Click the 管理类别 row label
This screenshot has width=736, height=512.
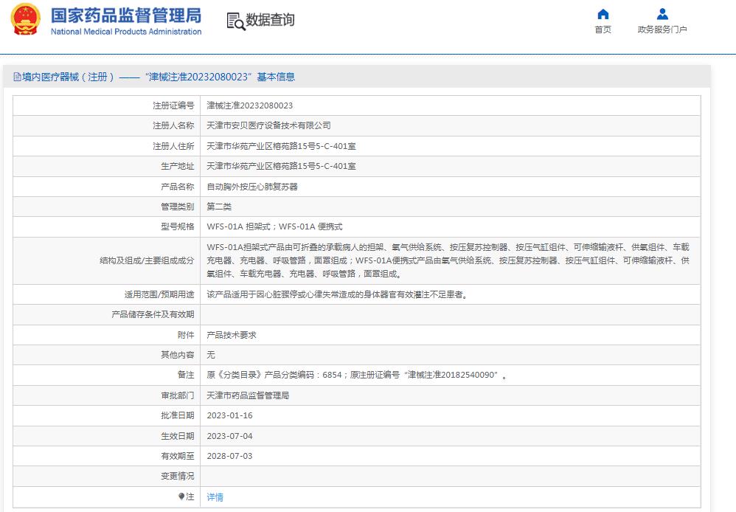178,207
